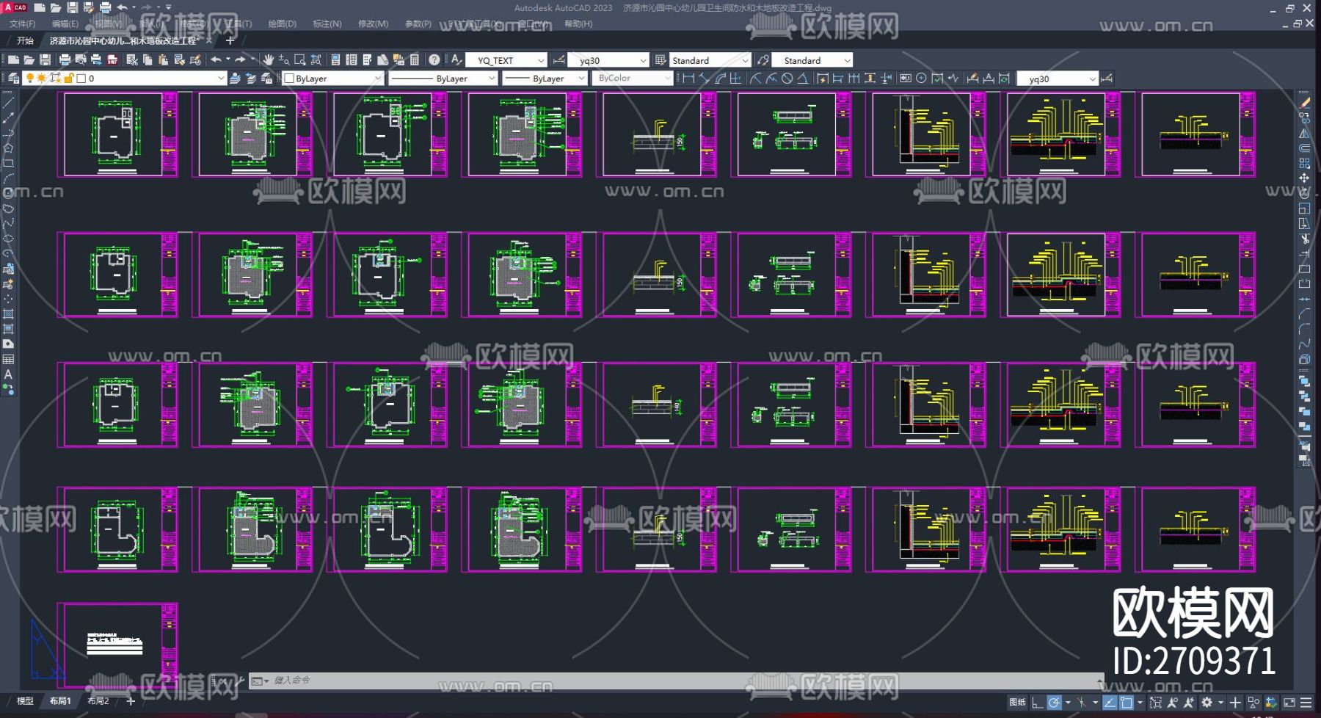Toggle layer on/off lightbulb icon
Screen dimensions: 1321x718
click(29, 79)
